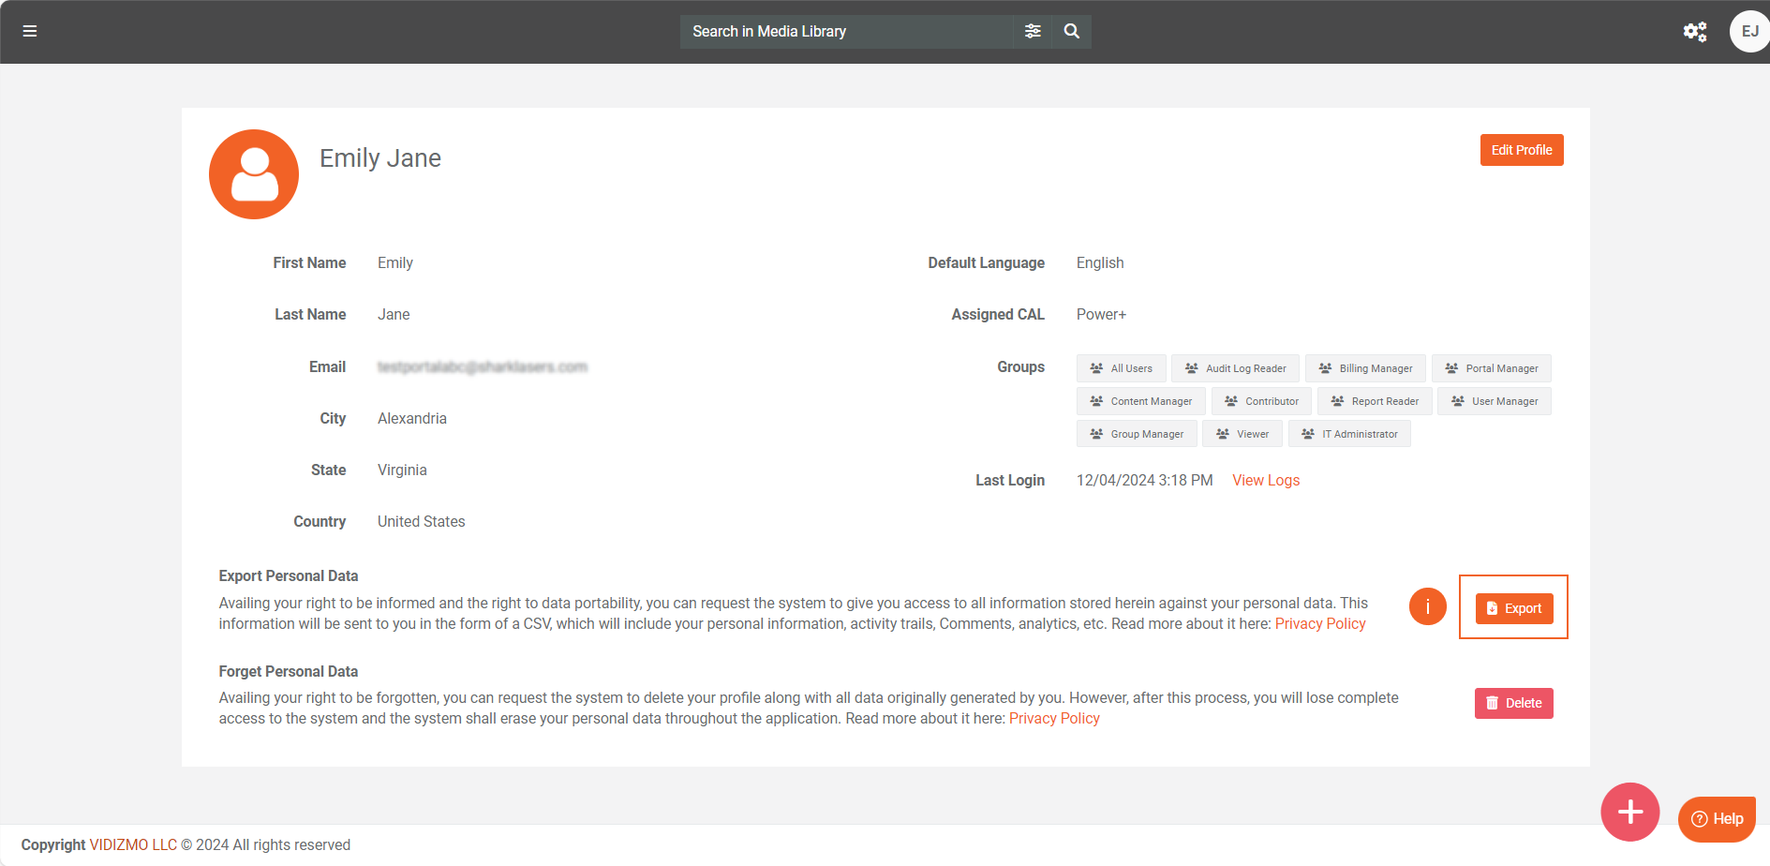The height and width of the screenshot is (866, 1770).
Task: Follow the VIDIZMO LLC footer link
Action: pyautogui.click(x=133, y=844)
